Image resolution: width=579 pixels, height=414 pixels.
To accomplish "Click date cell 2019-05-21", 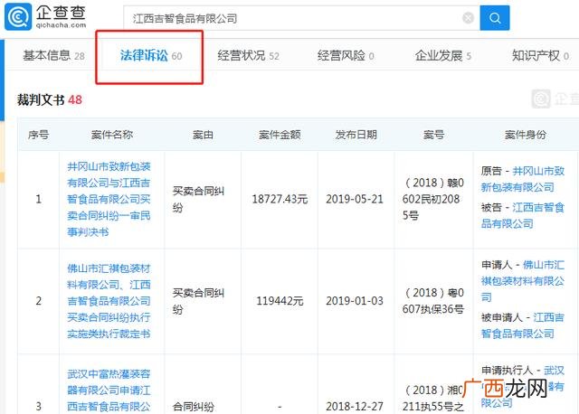I will (x=355, y=199).
